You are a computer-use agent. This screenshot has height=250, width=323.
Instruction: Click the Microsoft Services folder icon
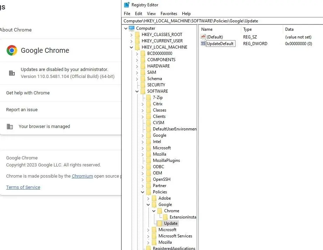click(154, 236)
